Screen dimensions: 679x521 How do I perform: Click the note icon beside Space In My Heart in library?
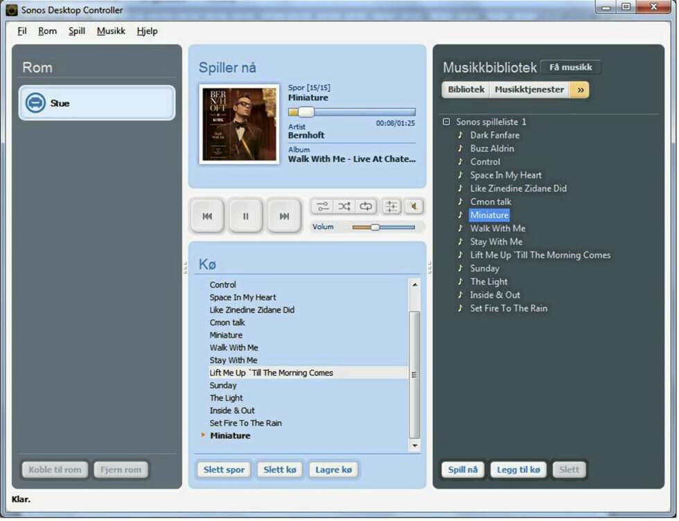tap(460, 175)
